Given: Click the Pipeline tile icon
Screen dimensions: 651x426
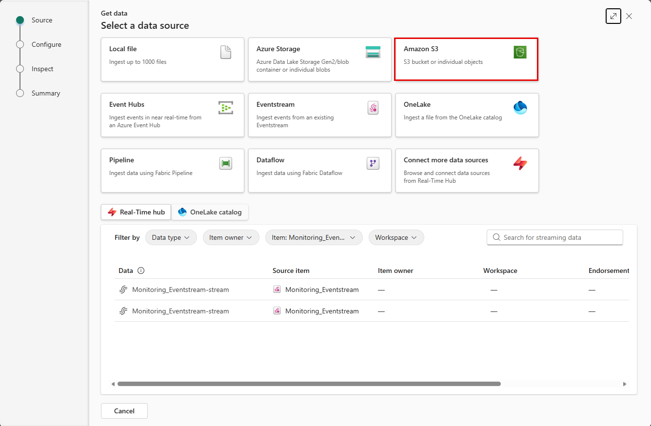Looking at the screenshot, I should click(226, 163).
